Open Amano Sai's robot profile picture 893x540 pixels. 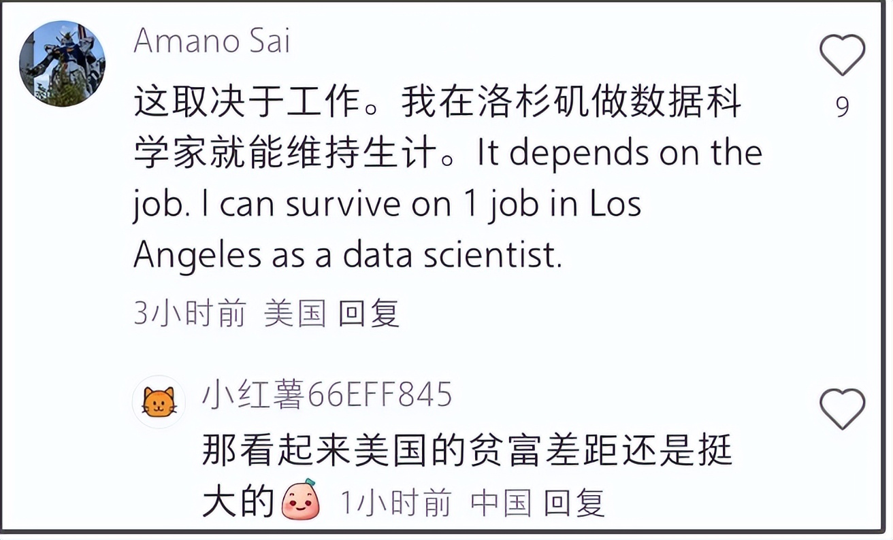62,64
